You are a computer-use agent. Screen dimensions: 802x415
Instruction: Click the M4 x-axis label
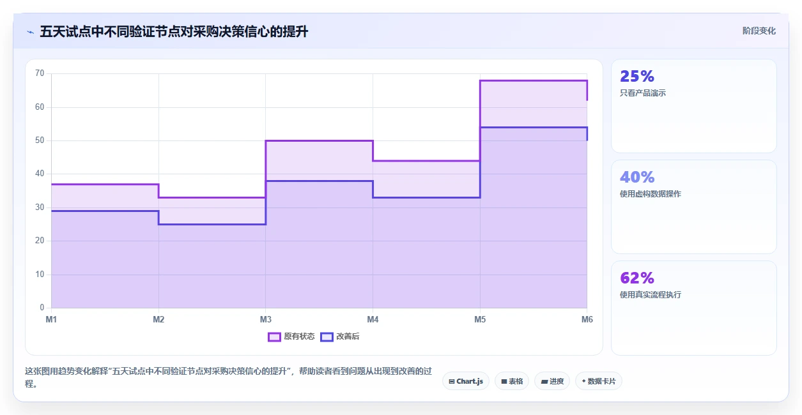(373, 319)
